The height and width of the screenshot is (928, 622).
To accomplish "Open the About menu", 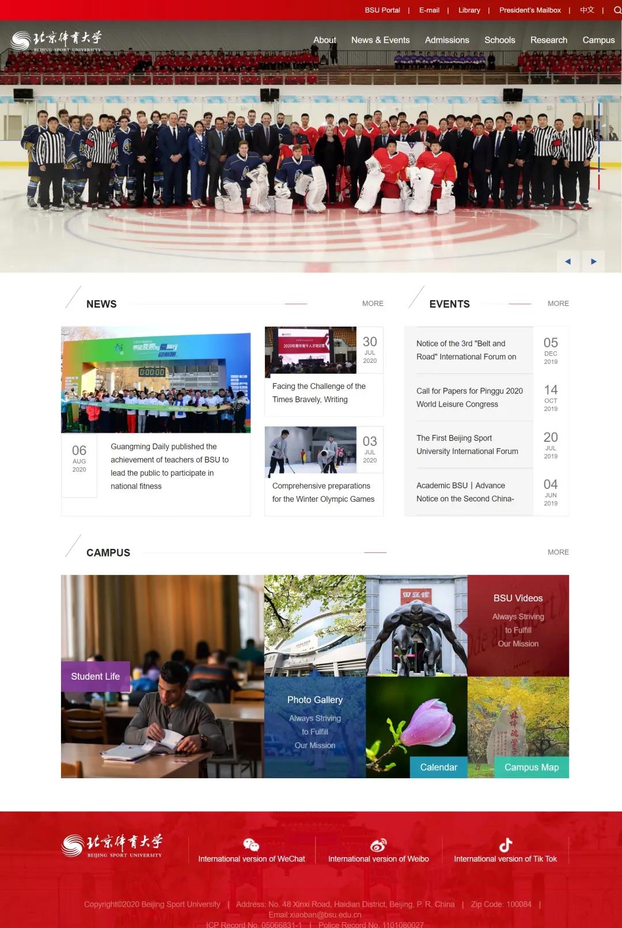I will pyautogui.click(x=325, y=40).
